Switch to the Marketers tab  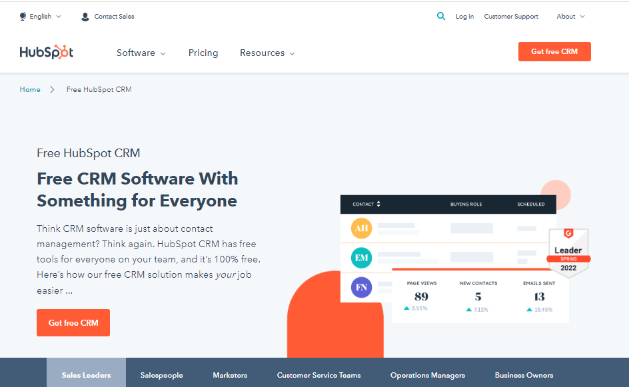coord(230,375)
